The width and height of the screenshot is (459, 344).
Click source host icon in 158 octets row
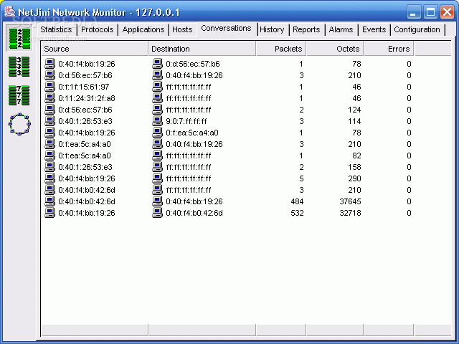[x=49, y=167]
